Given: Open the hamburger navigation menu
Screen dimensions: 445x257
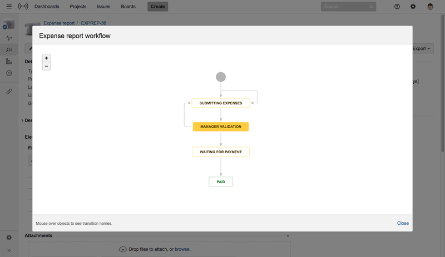Looking at the screenshot, I should pyautogui.click(x=9, y=7).
